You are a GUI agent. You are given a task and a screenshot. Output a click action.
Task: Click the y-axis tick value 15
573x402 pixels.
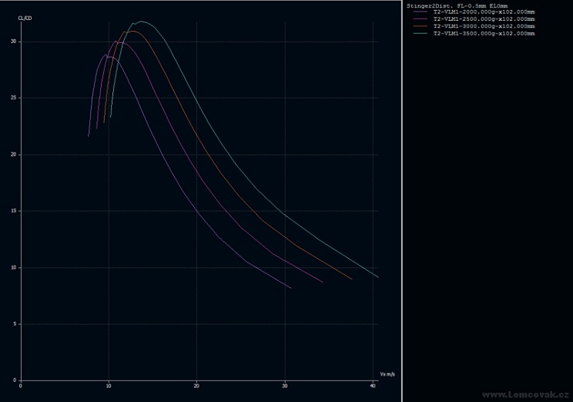coord(14,211)
